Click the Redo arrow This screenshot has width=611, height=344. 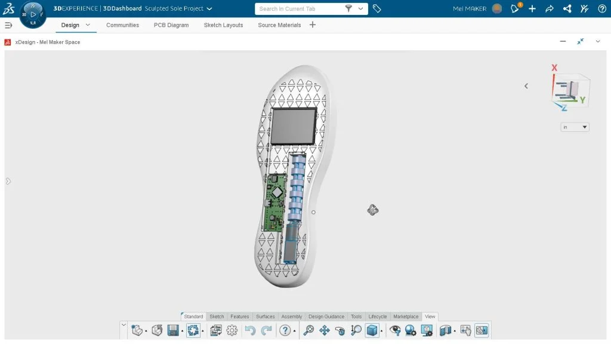(x=266, y=330)
